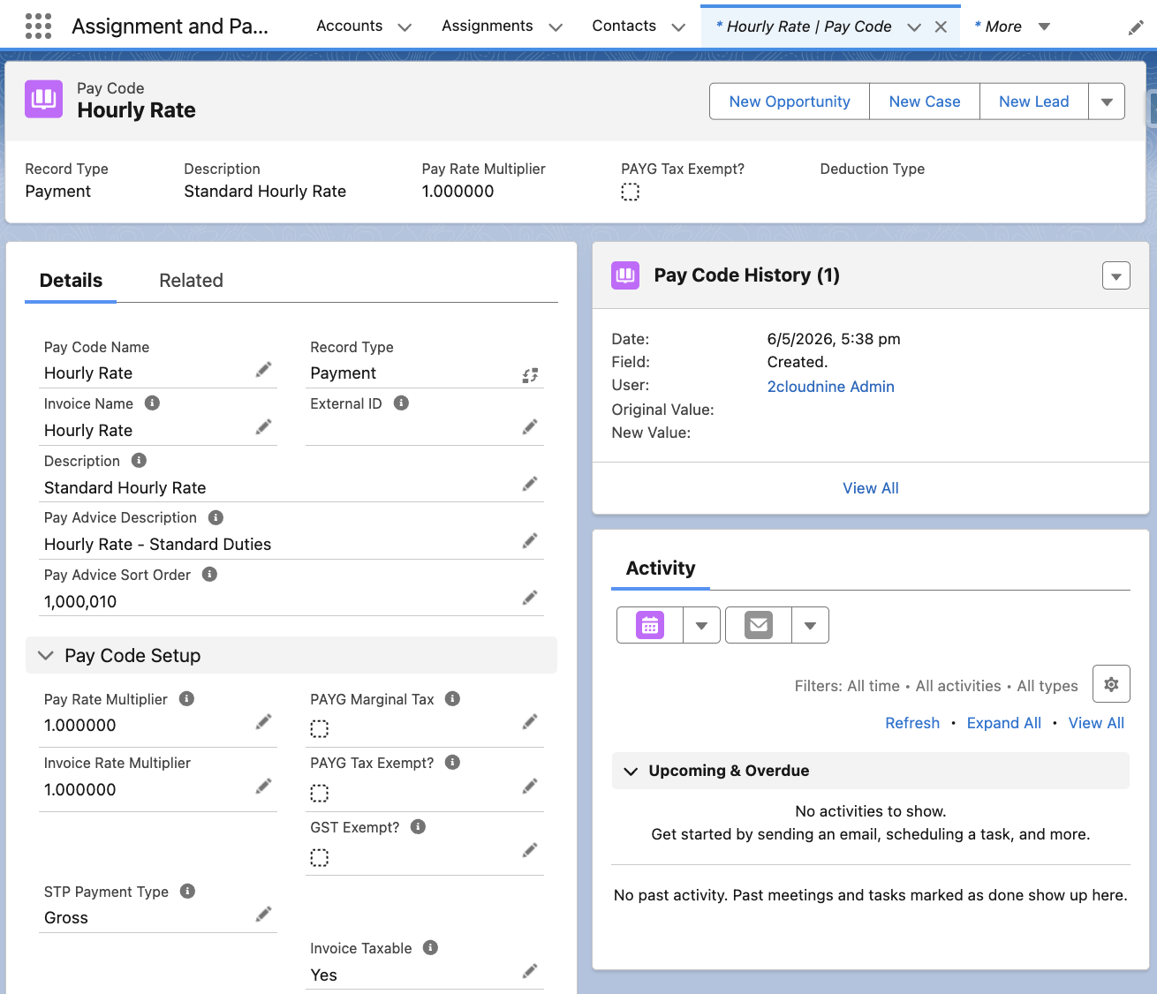1157x994 pixels.
Task: Edit the Invoice Rate Multiplier pencil
Action: tap(263, 786)
